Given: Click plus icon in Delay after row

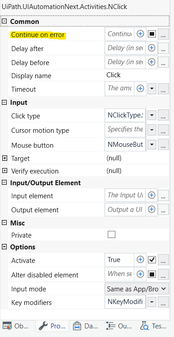Looking at the screenshot, I should tap(151, 48).
